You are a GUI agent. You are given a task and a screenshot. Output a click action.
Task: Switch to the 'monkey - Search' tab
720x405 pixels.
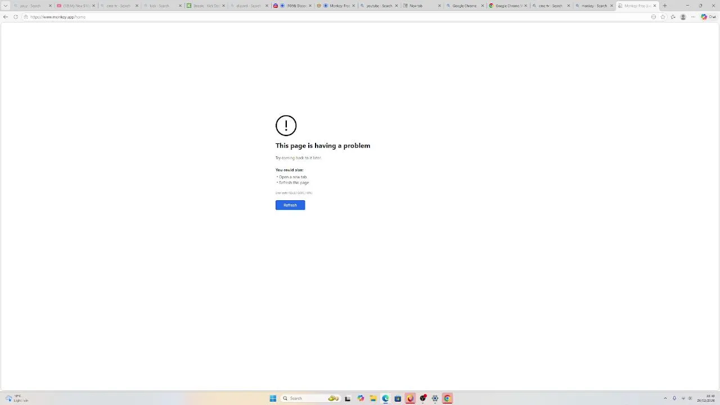point(594,6)
